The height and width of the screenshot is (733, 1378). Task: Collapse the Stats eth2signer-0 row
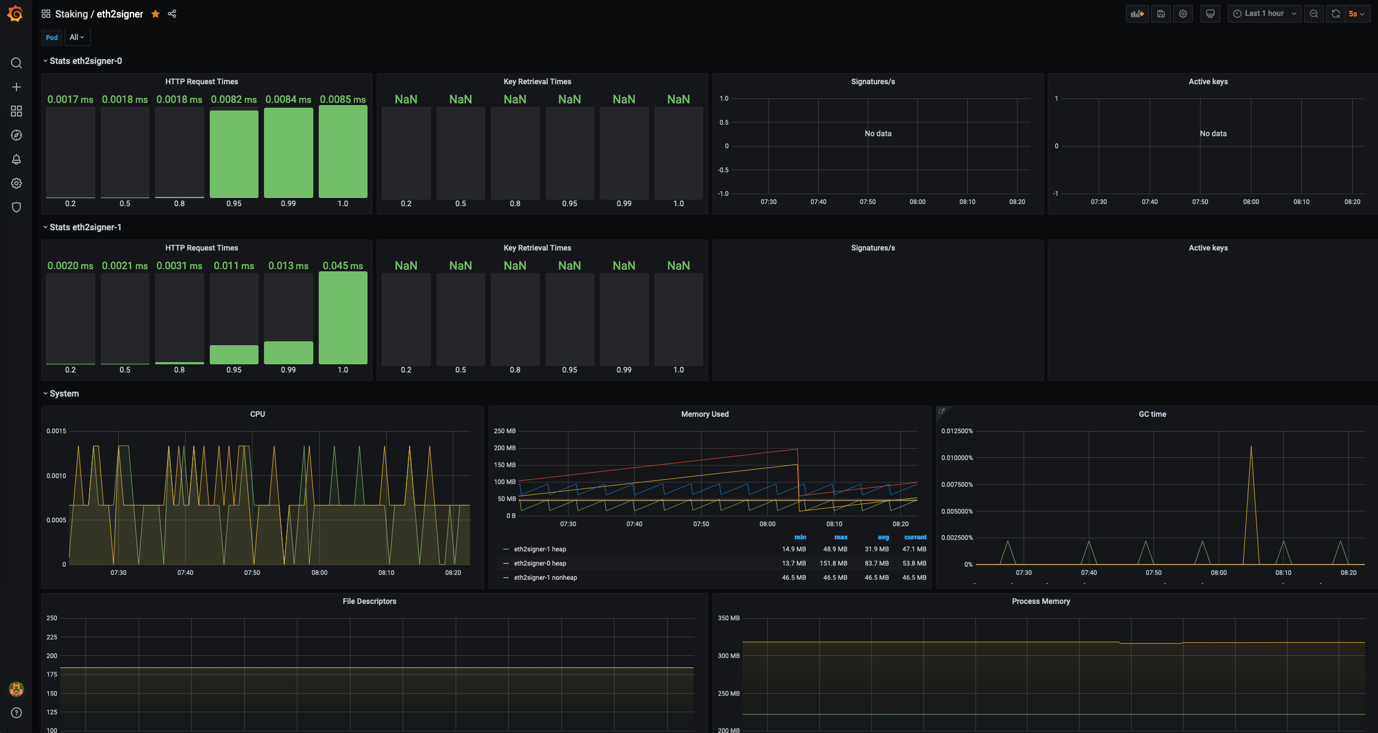[85, 61]
